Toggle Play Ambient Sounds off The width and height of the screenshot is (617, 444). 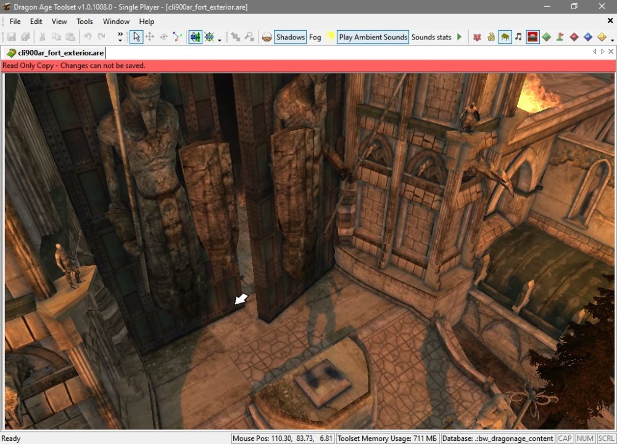pos(373,37)
